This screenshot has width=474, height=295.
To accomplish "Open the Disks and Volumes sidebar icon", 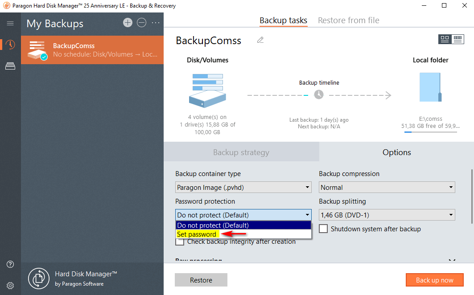I will coord(10,66).
